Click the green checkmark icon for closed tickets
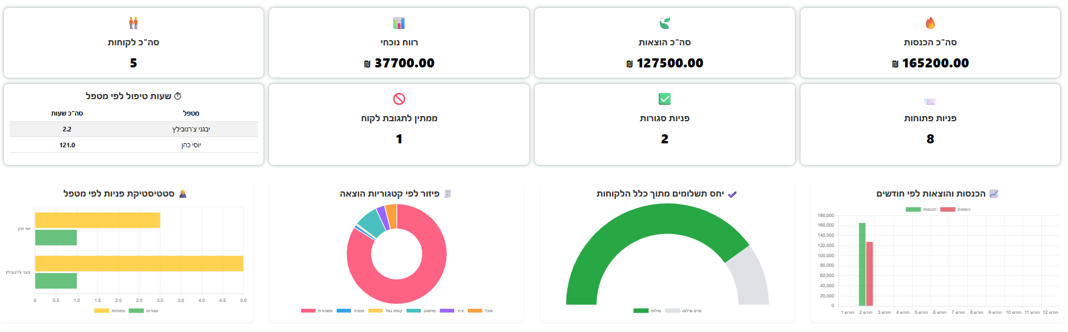This screenshot has height=332, width=1068. click(664, 99)
